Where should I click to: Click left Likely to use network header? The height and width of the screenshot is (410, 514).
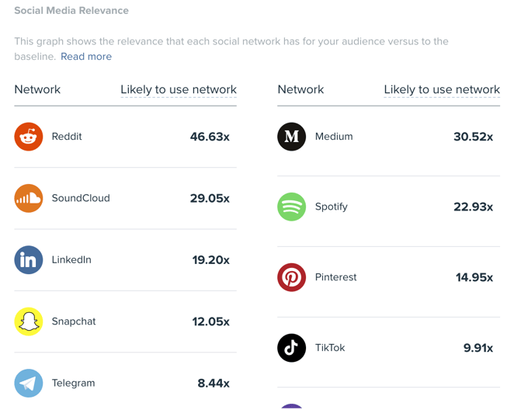pos(179,89)
